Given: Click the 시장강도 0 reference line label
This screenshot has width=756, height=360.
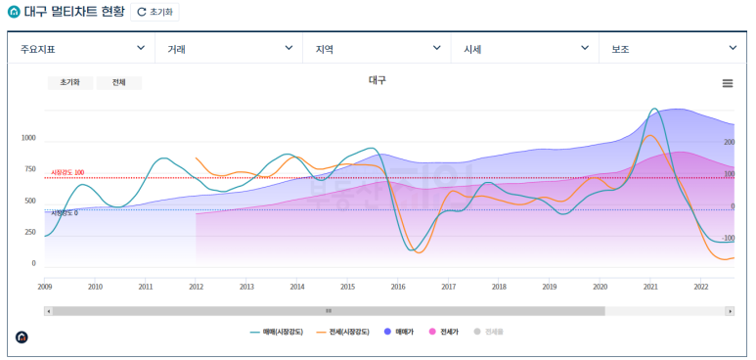Looking at the screenshot, I should coord(65,213).
